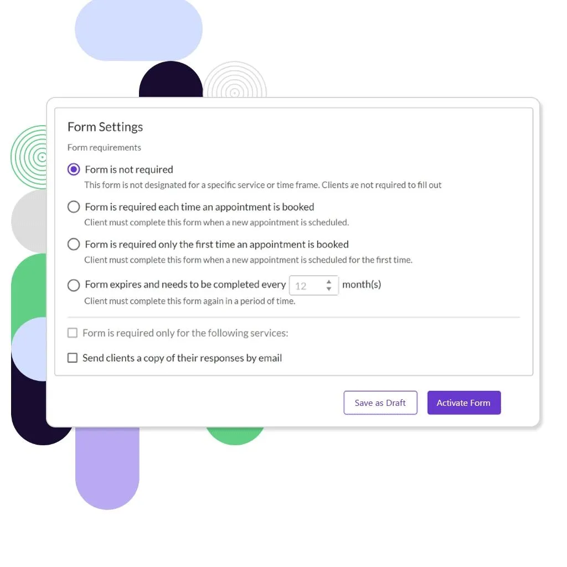Image resolution: width=567 pixels, height=567 pixels.
Task: Select the 'only the first time' radio button
Action: coord(74,244)
